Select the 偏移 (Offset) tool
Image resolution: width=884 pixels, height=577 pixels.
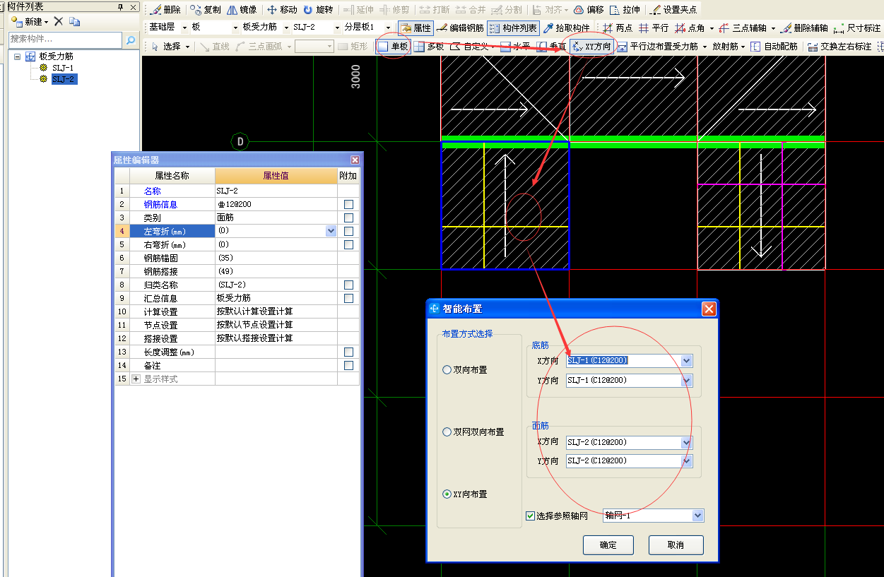coord(589,10)
